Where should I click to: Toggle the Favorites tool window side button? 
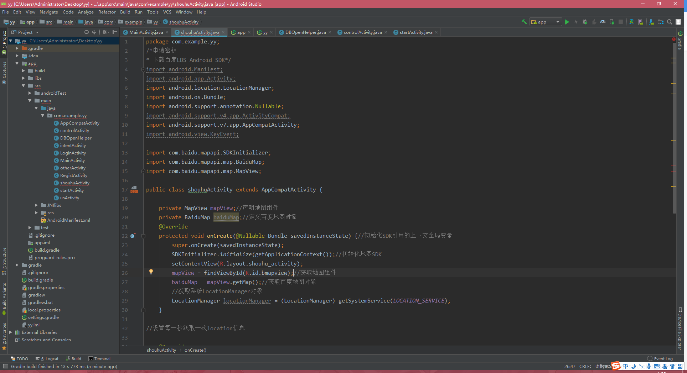4,336
